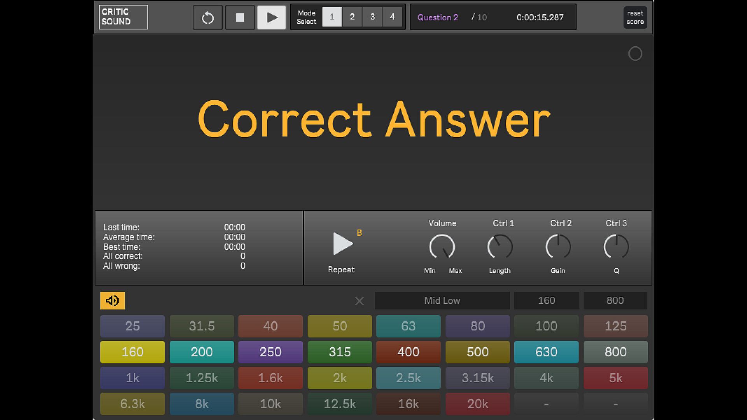Viewport: 747px width, 420px height.
Task: Click the X clear icon
Action: coord(359,301)
